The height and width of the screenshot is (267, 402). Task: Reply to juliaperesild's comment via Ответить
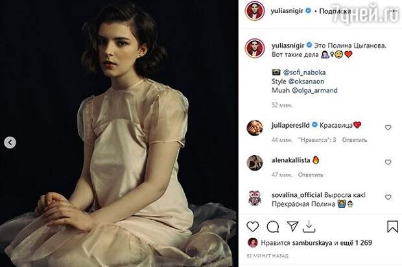coord(355,140)
